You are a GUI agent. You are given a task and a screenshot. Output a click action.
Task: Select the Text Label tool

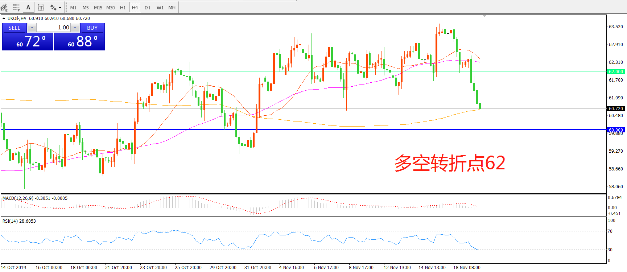41,7
